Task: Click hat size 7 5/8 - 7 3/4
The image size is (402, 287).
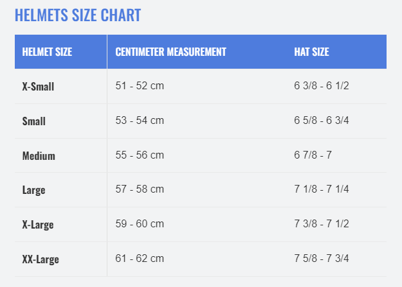Action: (322, 258)
